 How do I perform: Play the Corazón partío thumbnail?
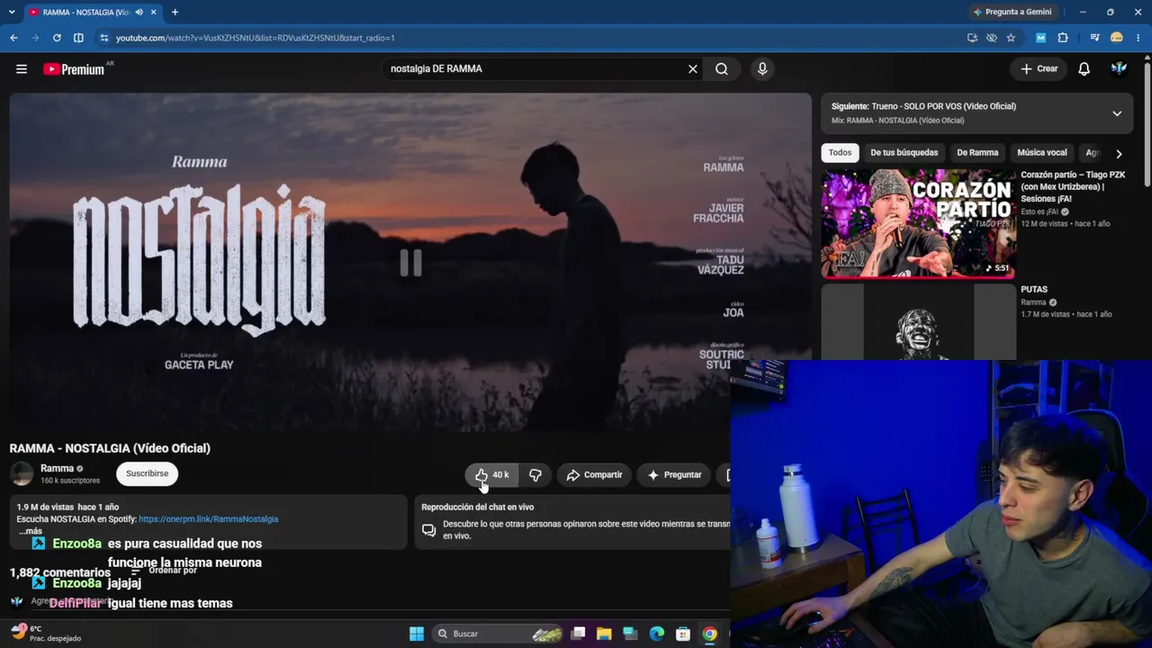(x=919, y=224)
